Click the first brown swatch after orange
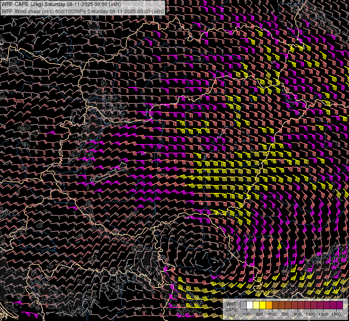Screen dimensions: 349x321 tap(275, 305)
